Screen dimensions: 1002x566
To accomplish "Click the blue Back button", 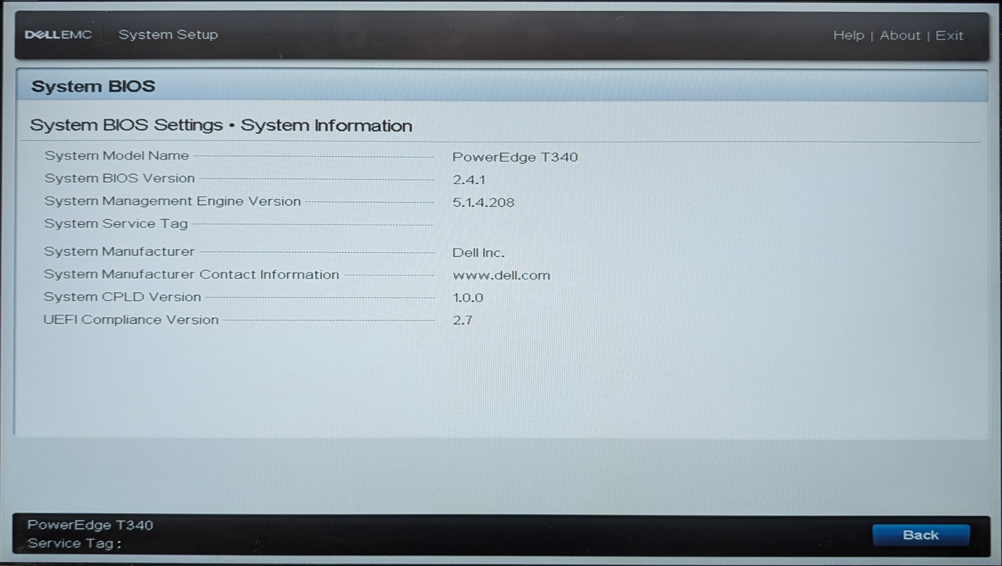I will coord(921,535).
